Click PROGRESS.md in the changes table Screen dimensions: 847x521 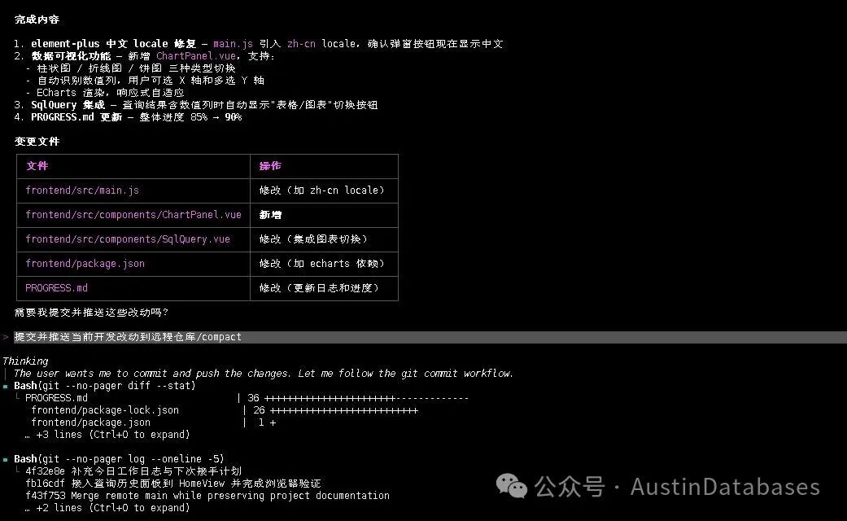tap(56, 288)
